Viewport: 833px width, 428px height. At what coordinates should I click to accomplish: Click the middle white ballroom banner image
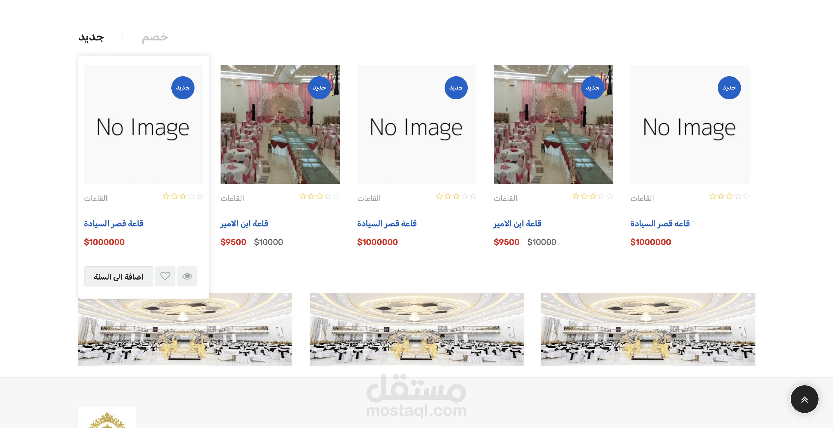[416, 329]
